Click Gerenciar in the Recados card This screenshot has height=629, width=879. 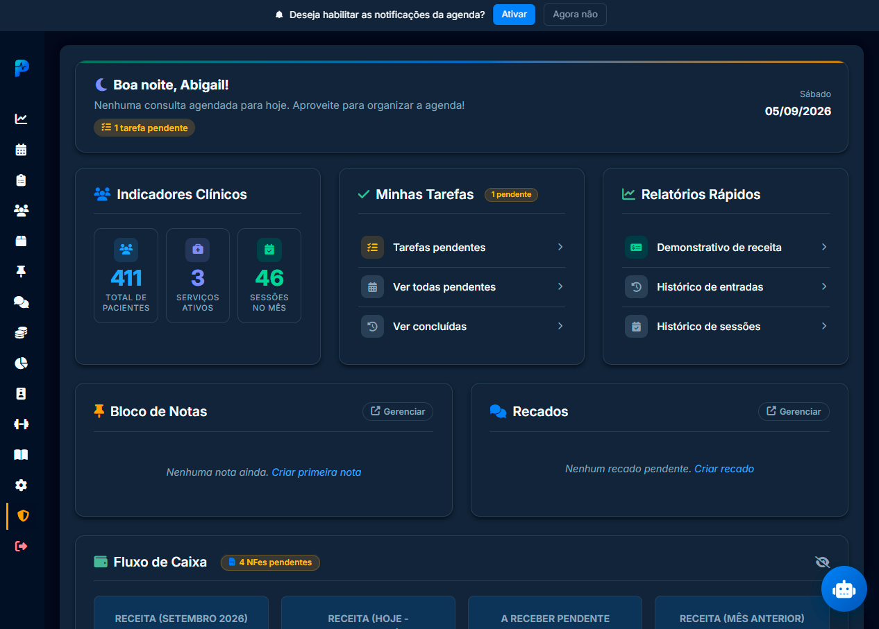(x=794, y=411)
